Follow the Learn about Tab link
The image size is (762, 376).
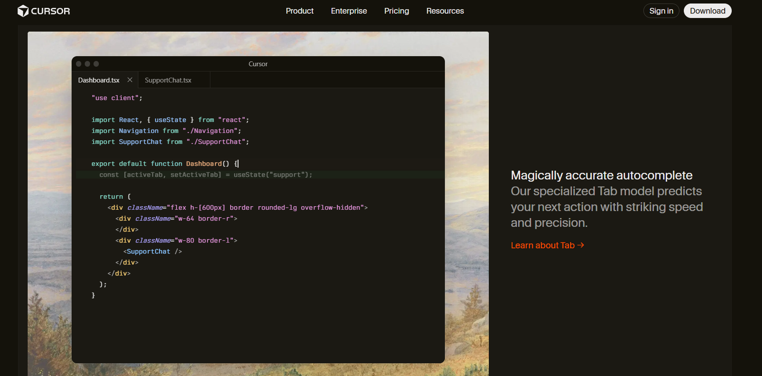547,245
